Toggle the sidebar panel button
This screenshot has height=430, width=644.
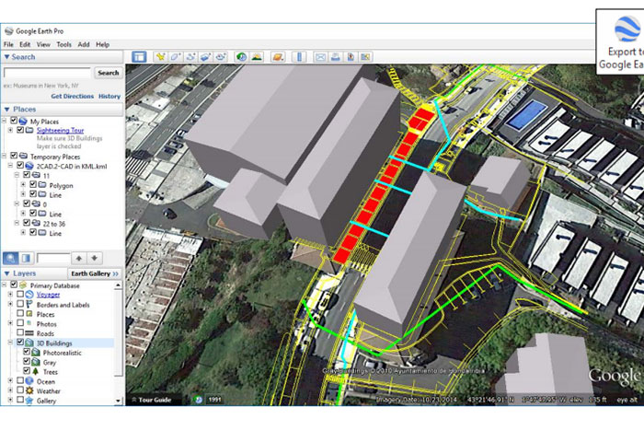(x=139, y=57)
